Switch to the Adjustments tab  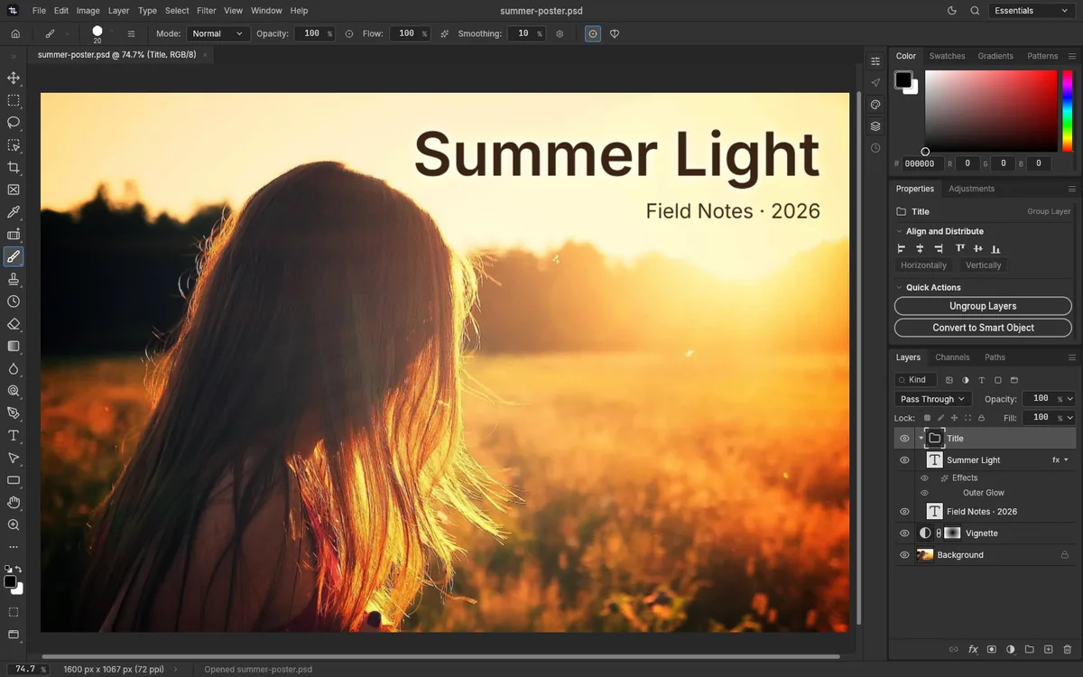click(x=971, y=189)
